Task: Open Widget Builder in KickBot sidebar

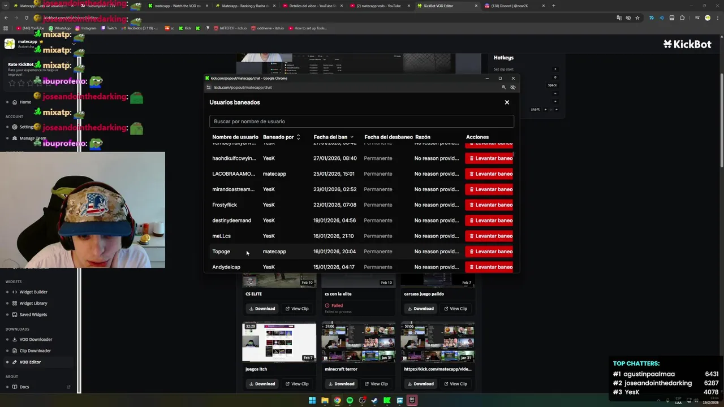Action: click(x=33, y=292)
